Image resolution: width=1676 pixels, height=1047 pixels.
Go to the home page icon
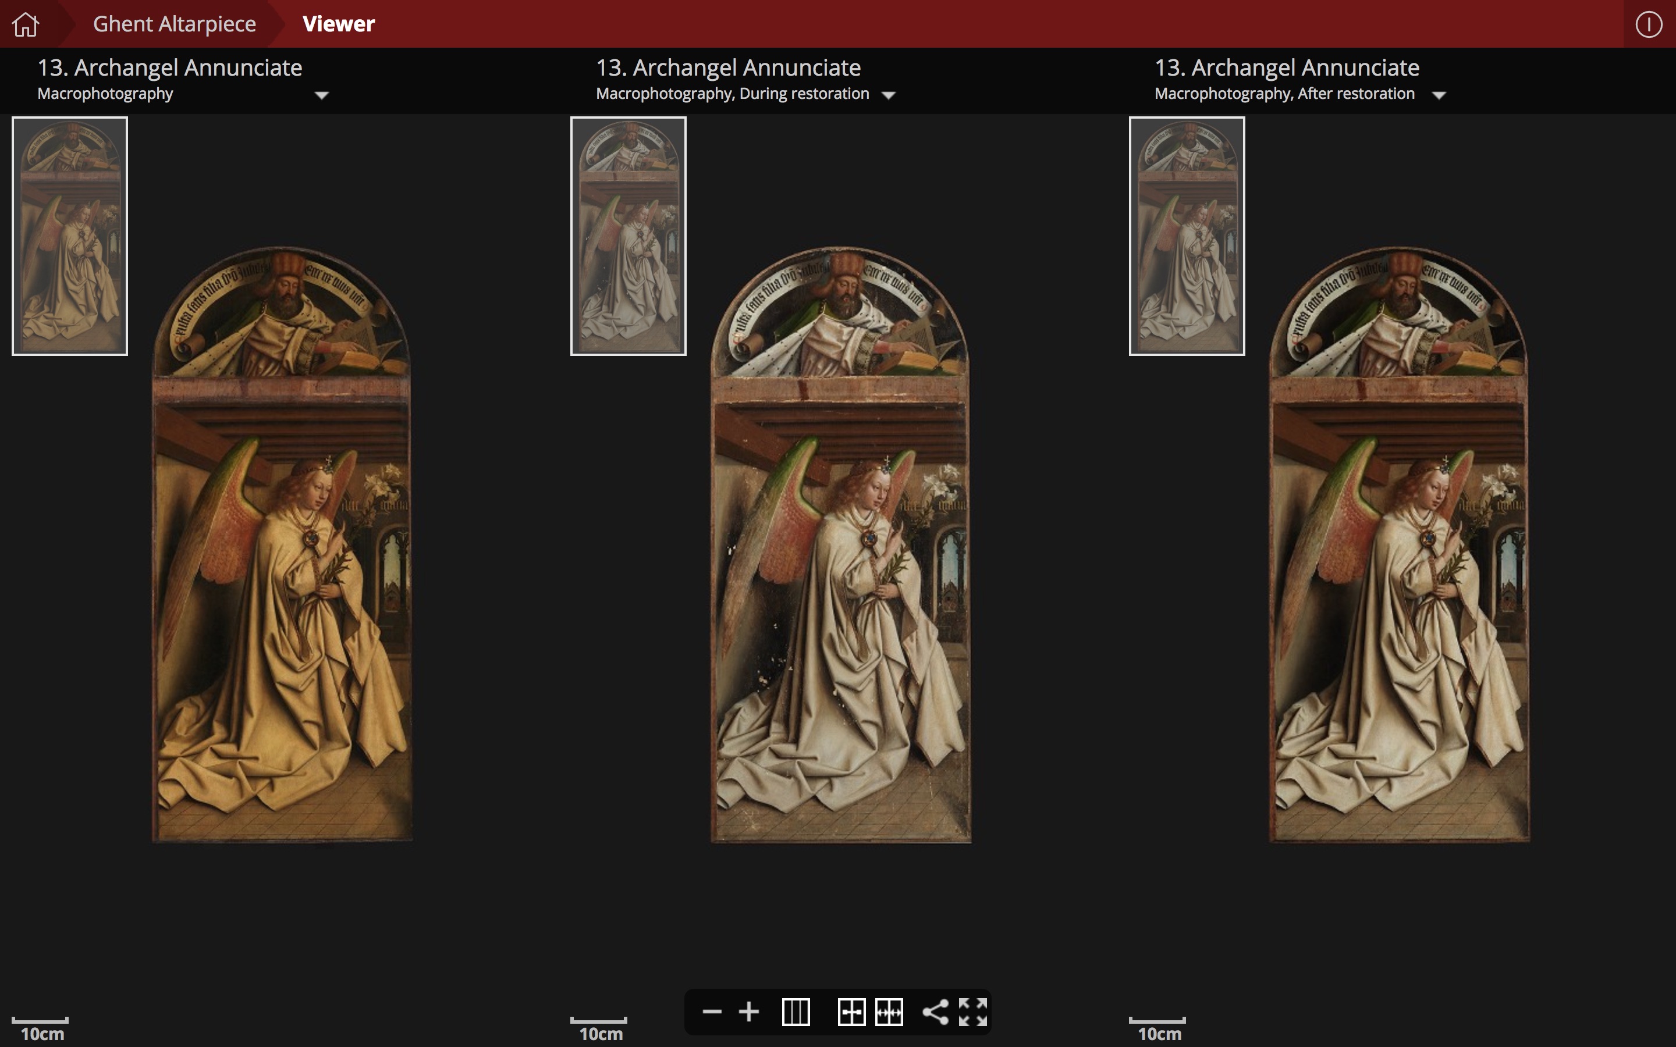pyautogui.click(x=26, y=24)
